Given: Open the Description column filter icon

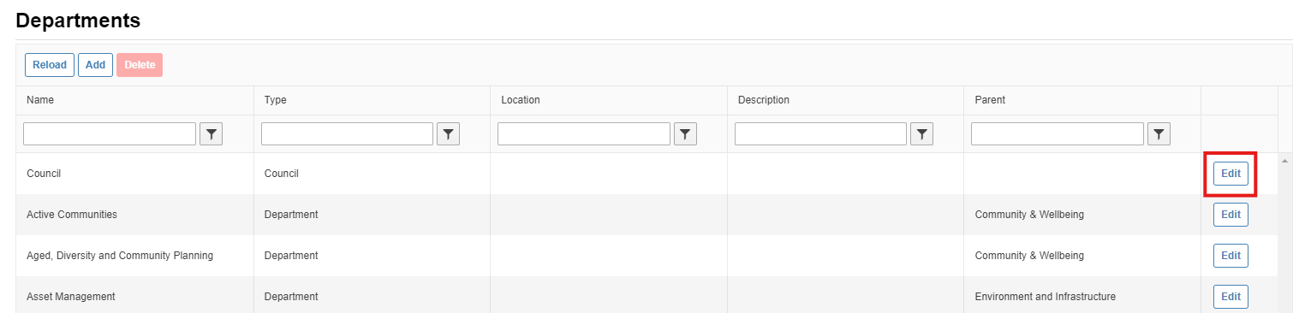Looking at the screenshot, I should [921, 134].
